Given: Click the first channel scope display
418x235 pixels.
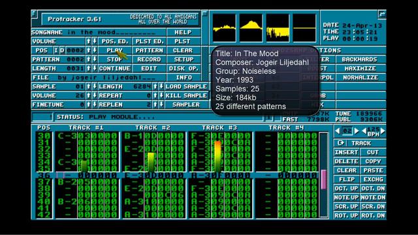Looking at the screenshot, I should click(x=224, y=28).
